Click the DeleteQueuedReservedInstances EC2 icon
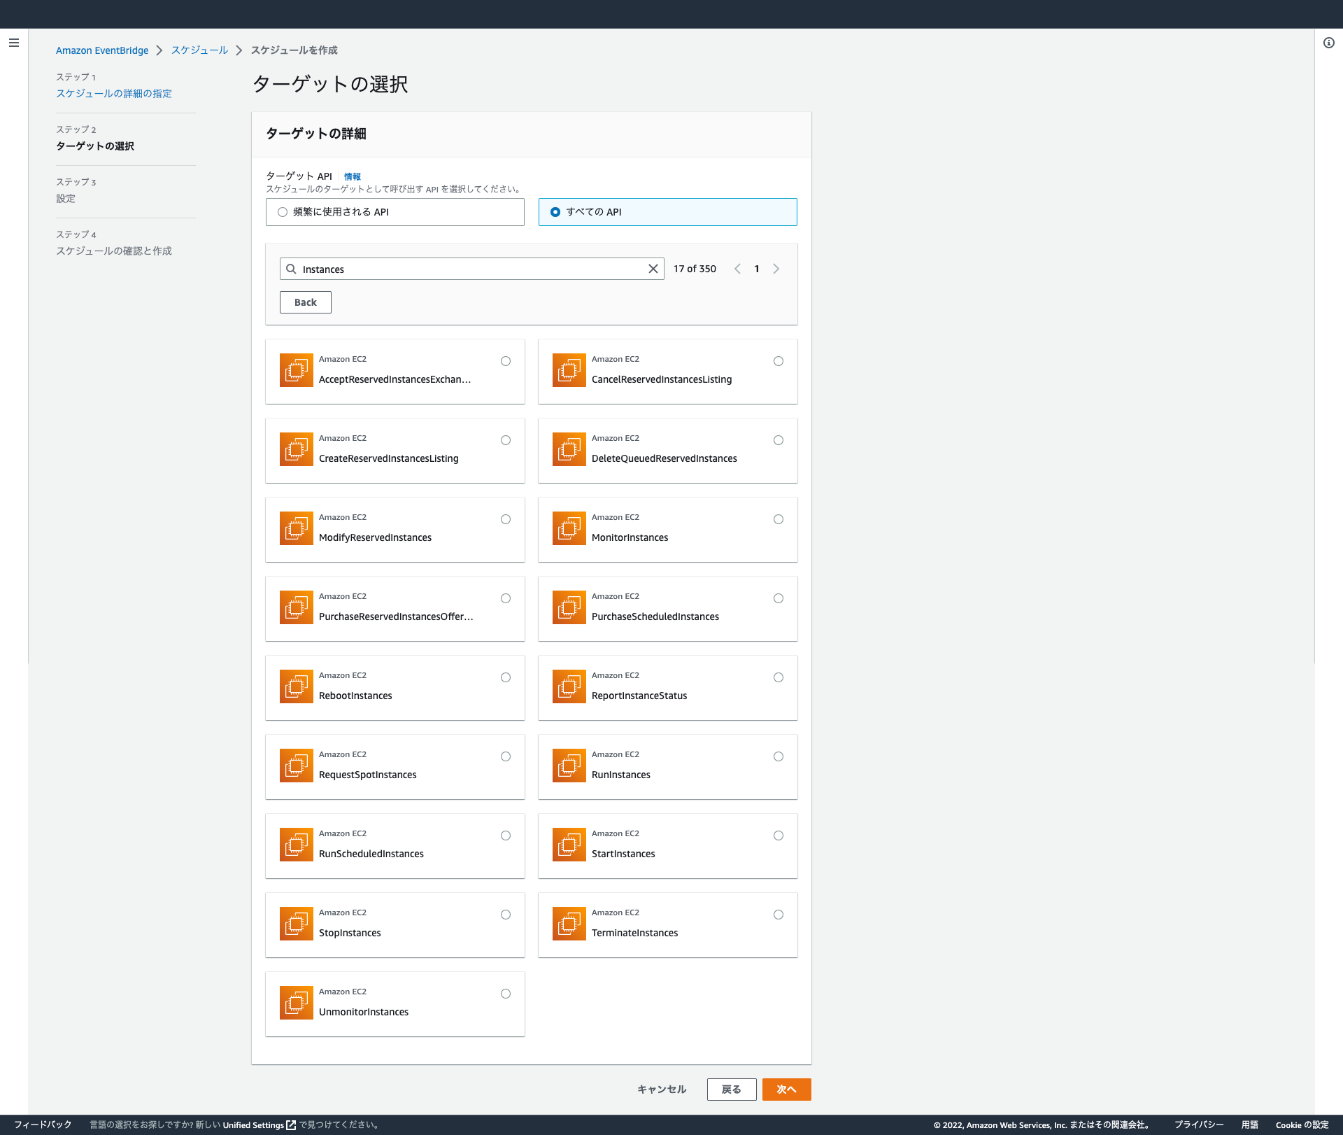 (x=569, y=449)
